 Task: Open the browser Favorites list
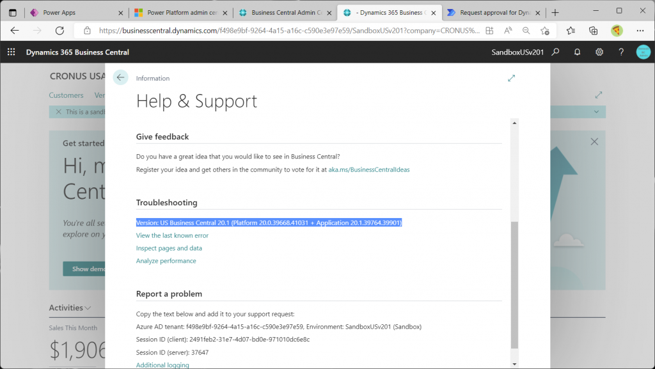571,31
